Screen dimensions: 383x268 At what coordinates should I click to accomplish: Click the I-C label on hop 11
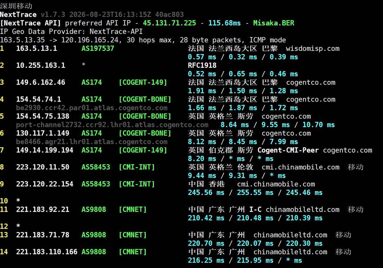pos(255,209)
